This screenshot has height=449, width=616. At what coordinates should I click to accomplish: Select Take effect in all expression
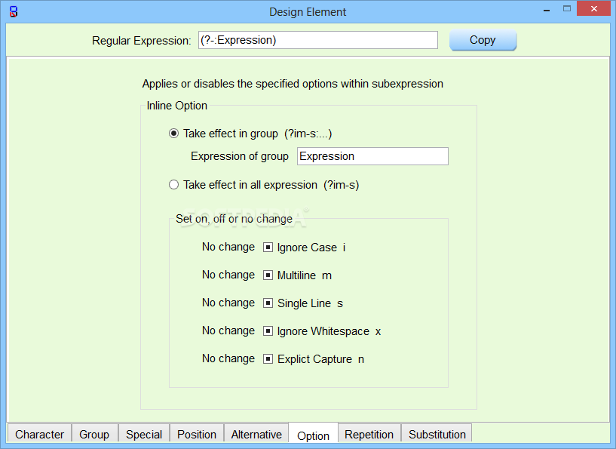click(x=174, y=185)
